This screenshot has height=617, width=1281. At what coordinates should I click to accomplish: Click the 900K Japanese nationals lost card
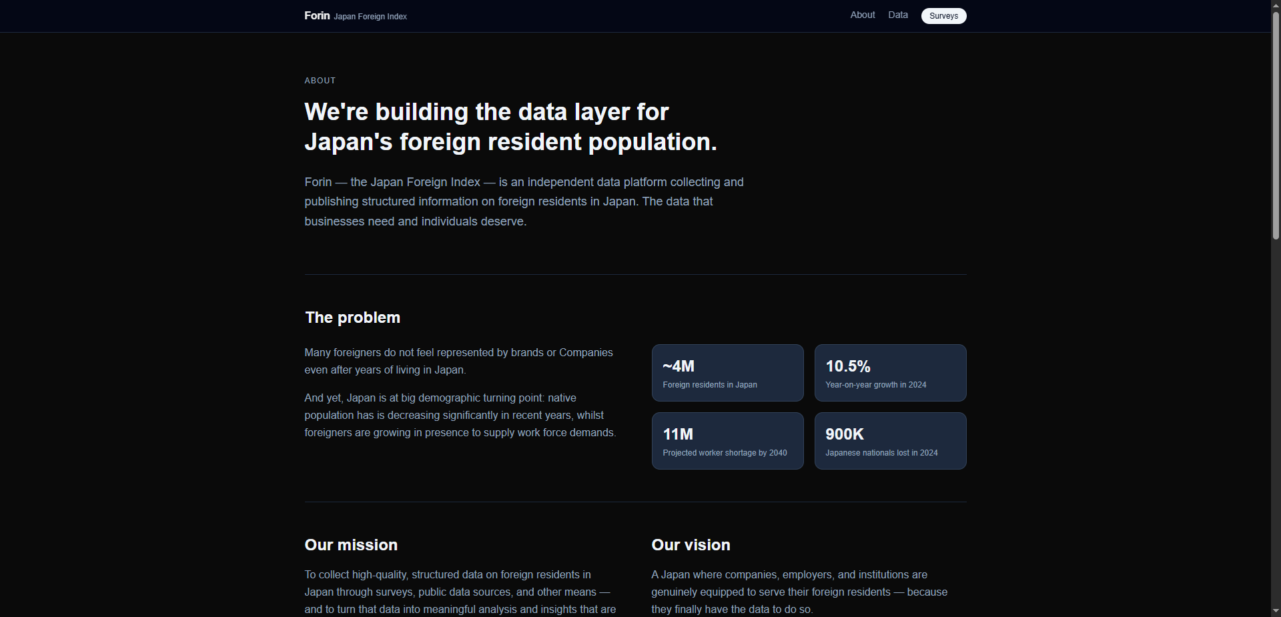[890, 441]
